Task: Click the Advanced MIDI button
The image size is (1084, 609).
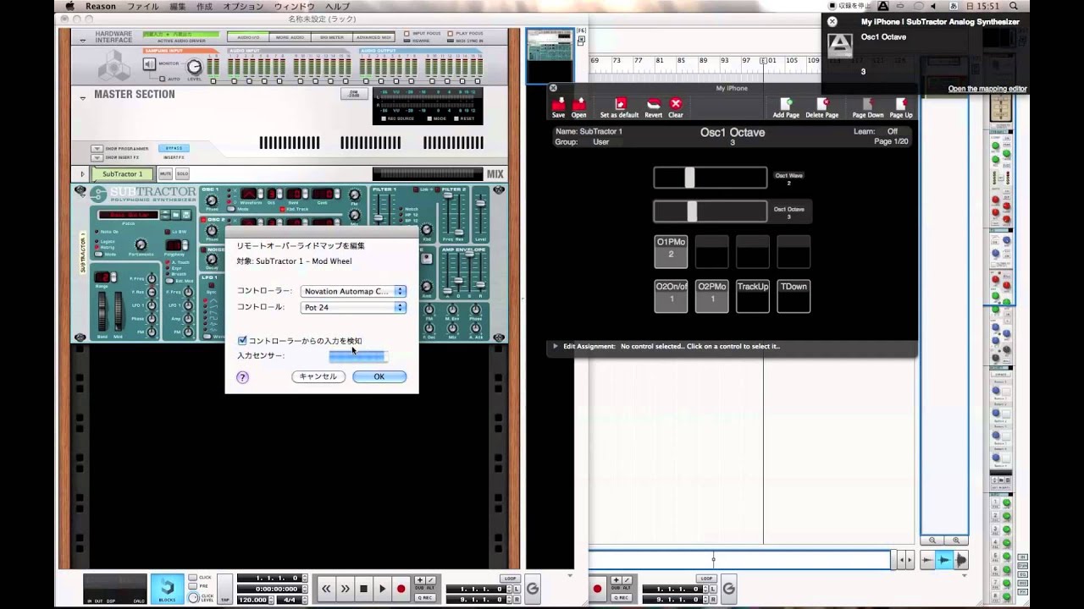Action: pyautogui.click(x=373, y=37)
